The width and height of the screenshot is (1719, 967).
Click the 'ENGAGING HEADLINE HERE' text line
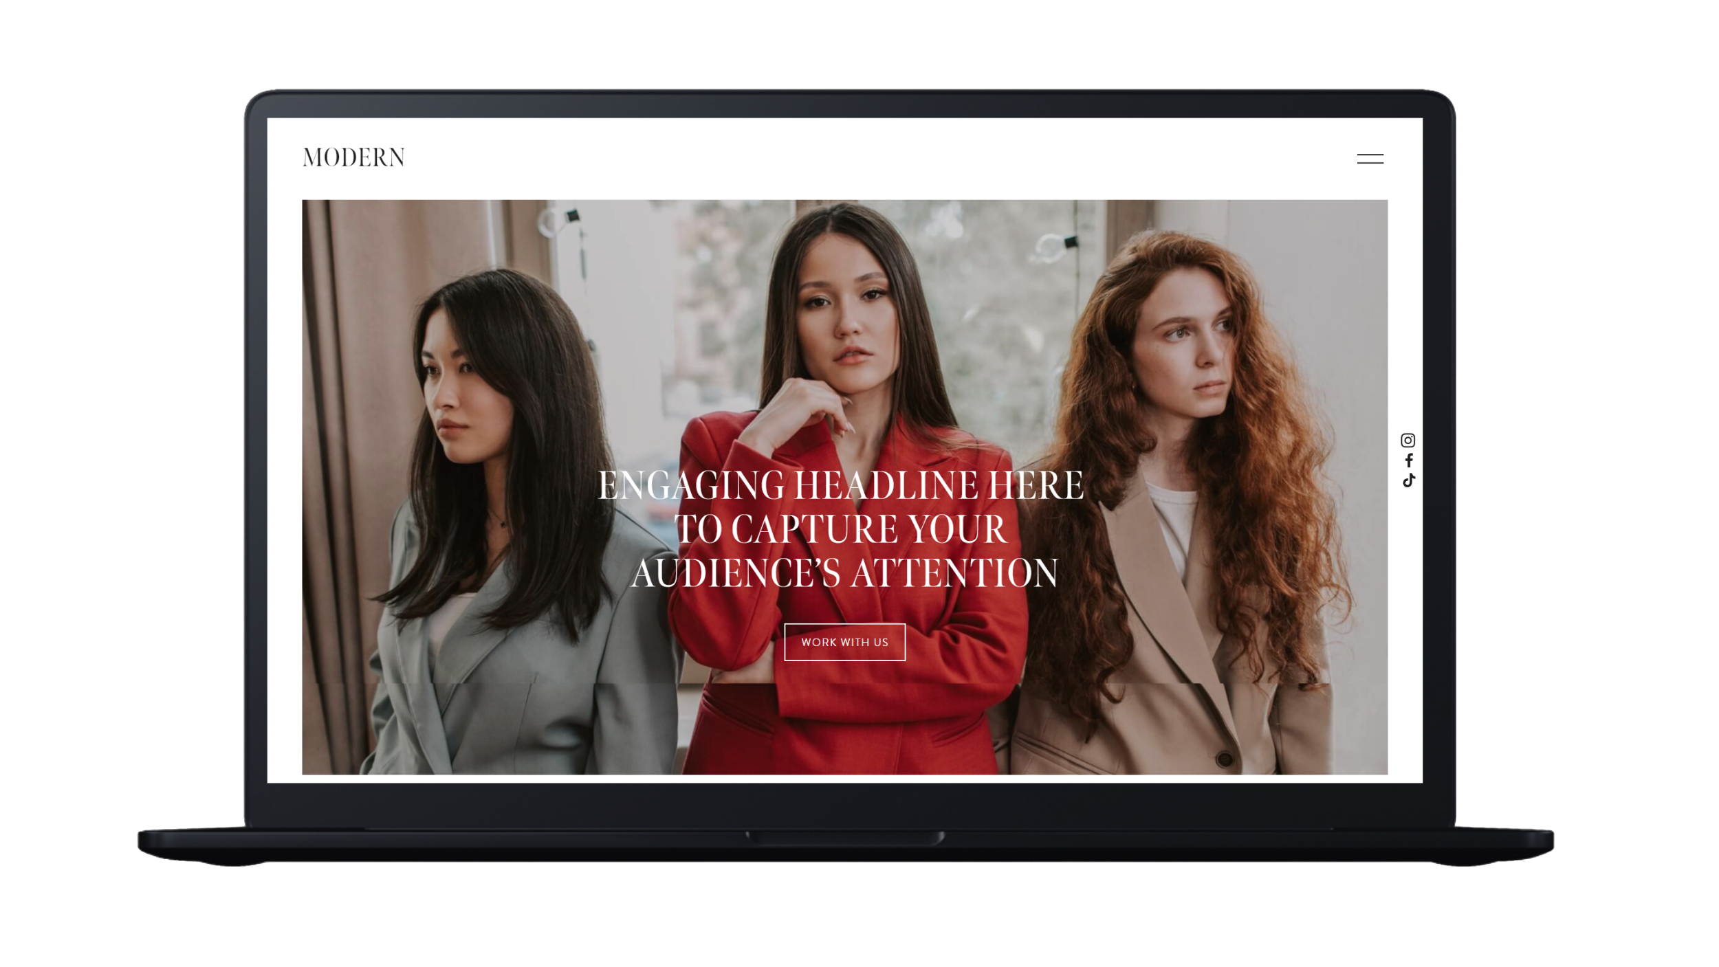tap(840, 485)
